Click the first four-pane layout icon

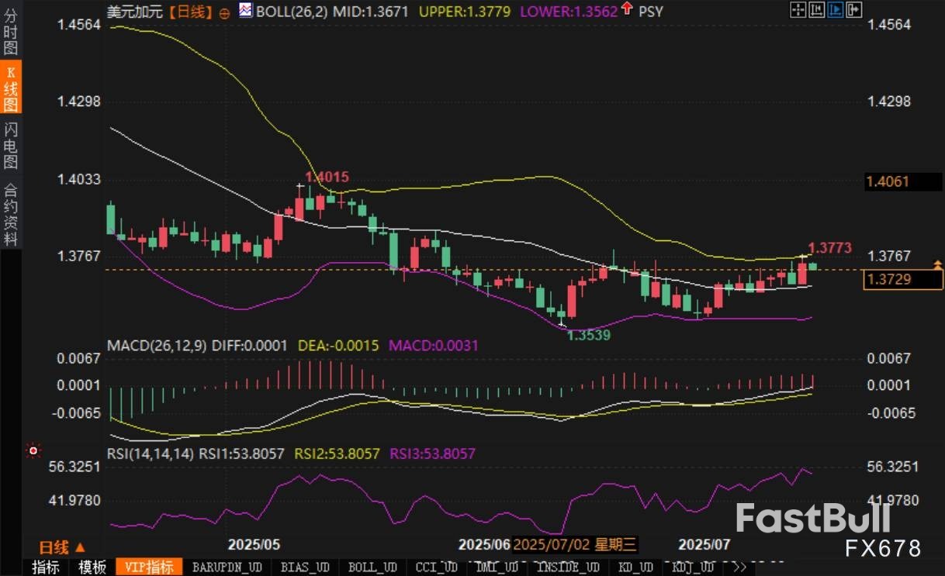tap(797, 10)
